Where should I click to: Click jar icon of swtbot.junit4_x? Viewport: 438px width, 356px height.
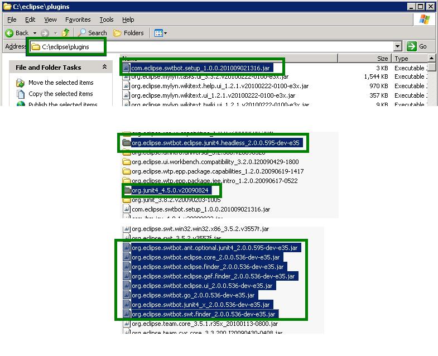pyautogui.click(x=127, y=305)
